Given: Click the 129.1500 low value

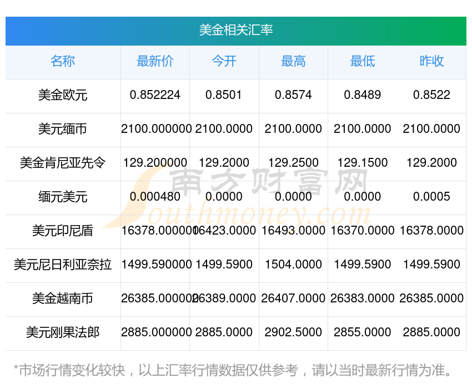Looking at the screenshot, I should click(x=363, y=163).
